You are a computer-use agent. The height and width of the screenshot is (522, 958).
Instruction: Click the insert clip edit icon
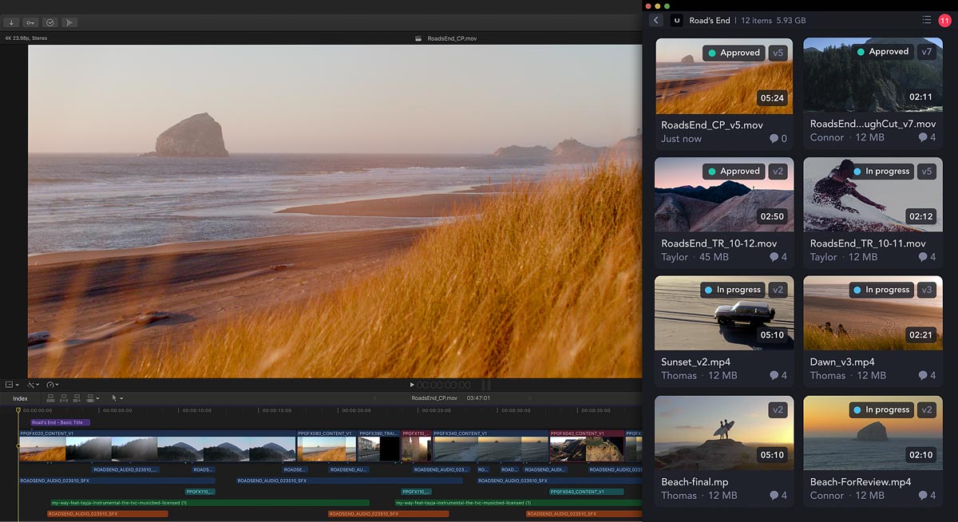64,397
